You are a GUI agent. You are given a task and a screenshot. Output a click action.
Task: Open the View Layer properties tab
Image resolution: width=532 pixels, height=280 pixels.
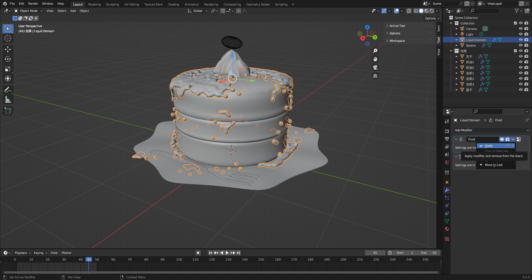[447, 147]
